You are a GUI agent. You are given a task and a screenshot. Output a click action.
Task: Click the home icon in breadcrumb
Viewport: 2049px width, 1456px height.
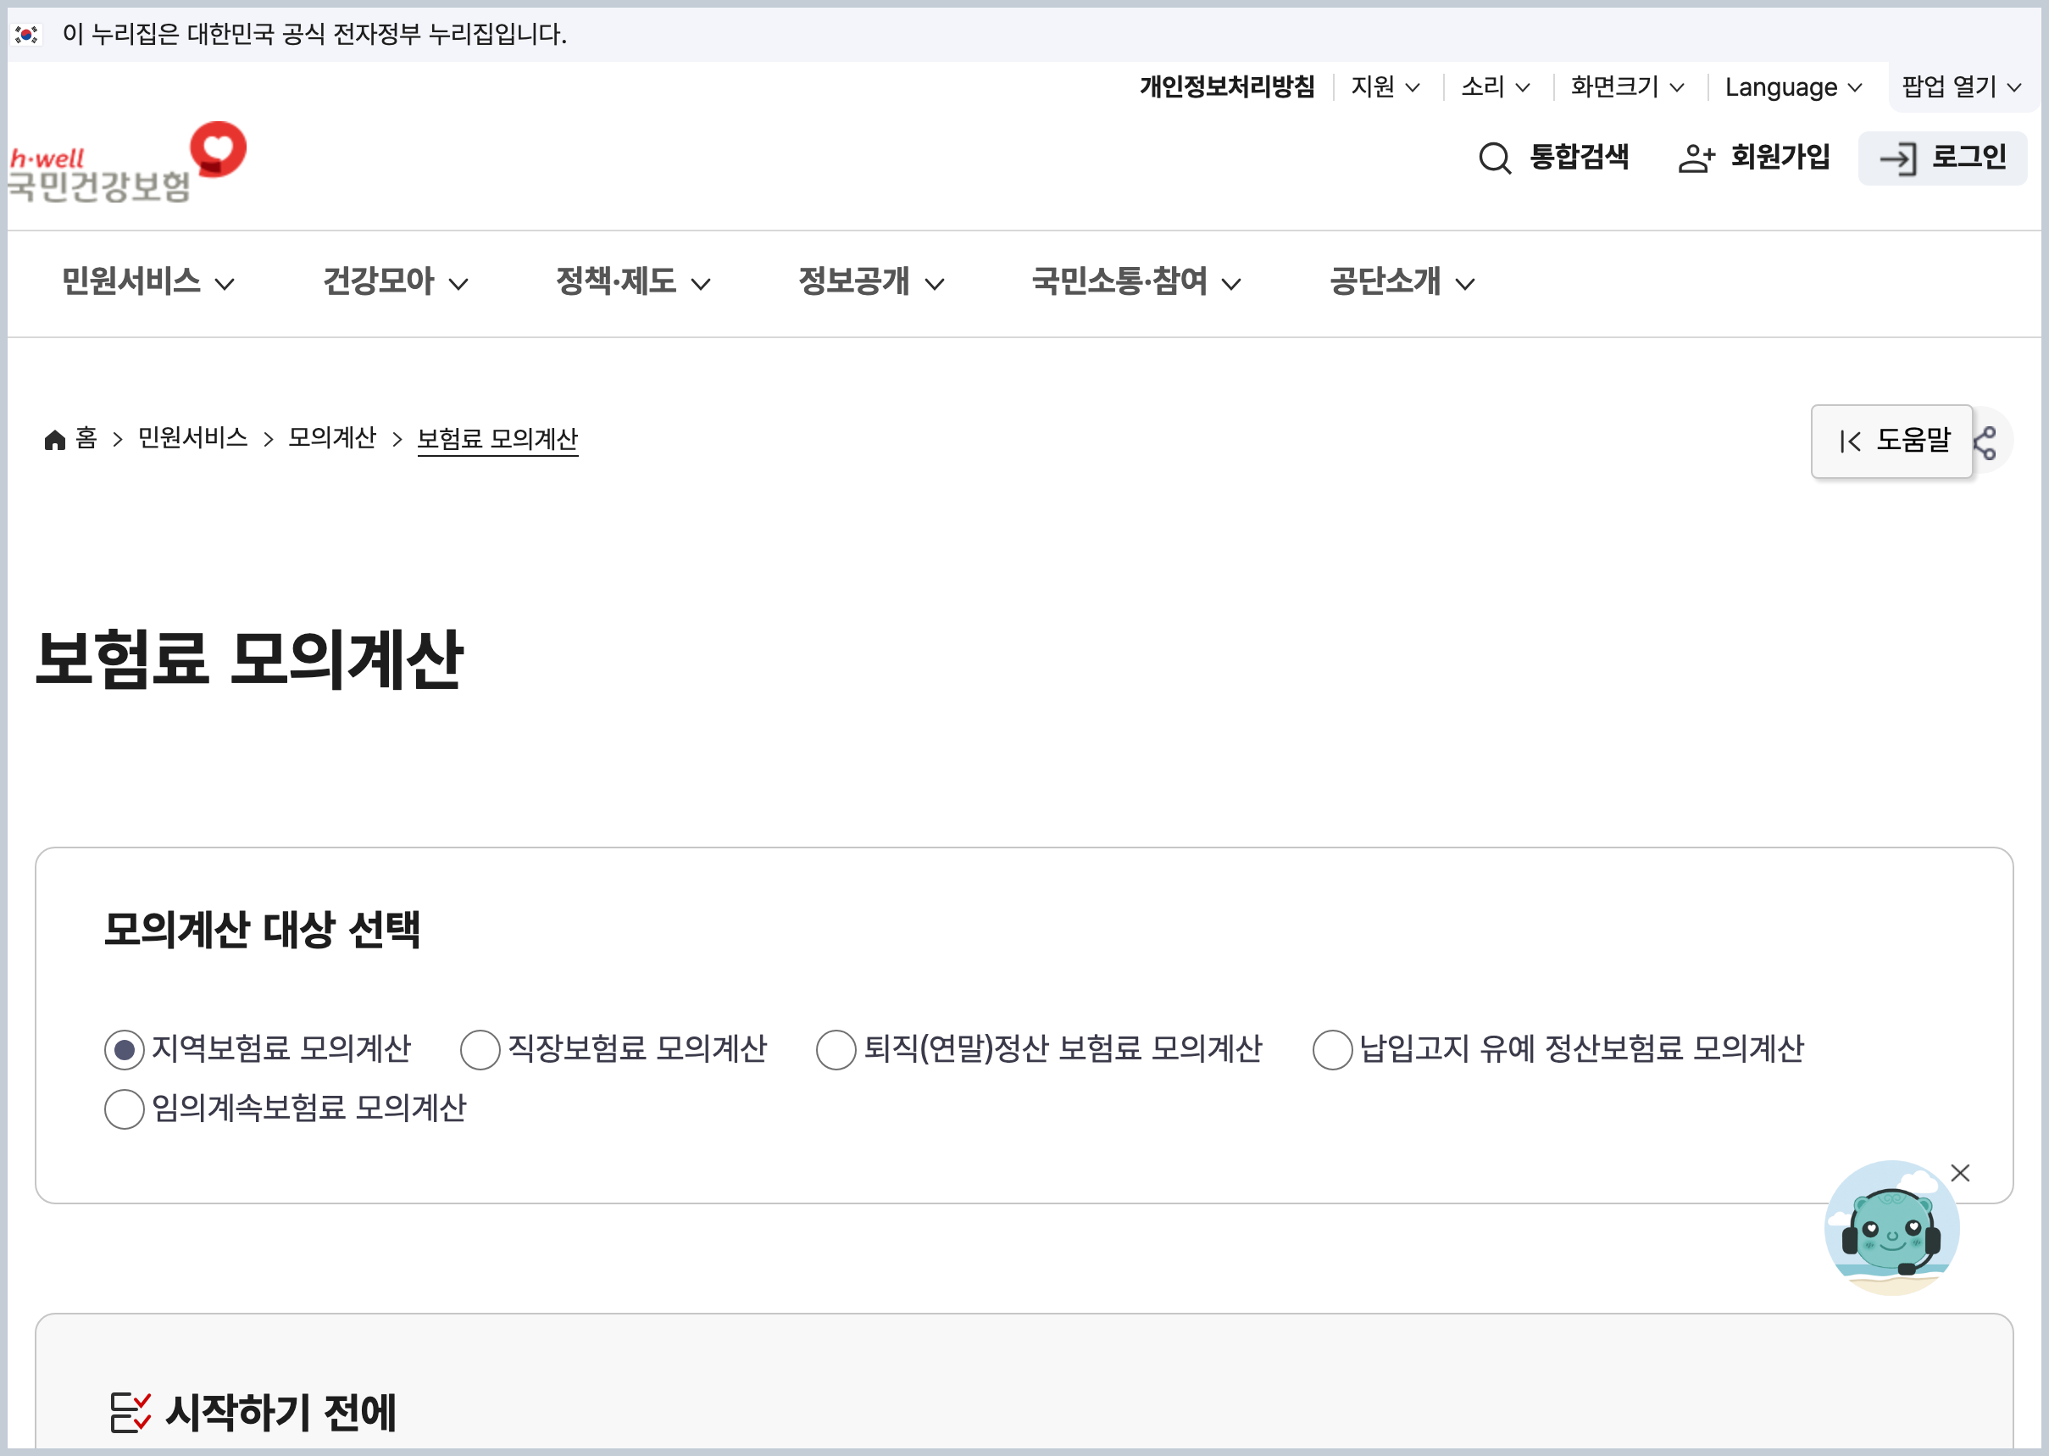click(55, 438)
